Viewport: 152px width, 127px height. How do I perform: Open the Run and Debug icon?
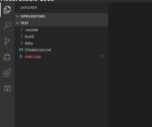tap(7, 57)
